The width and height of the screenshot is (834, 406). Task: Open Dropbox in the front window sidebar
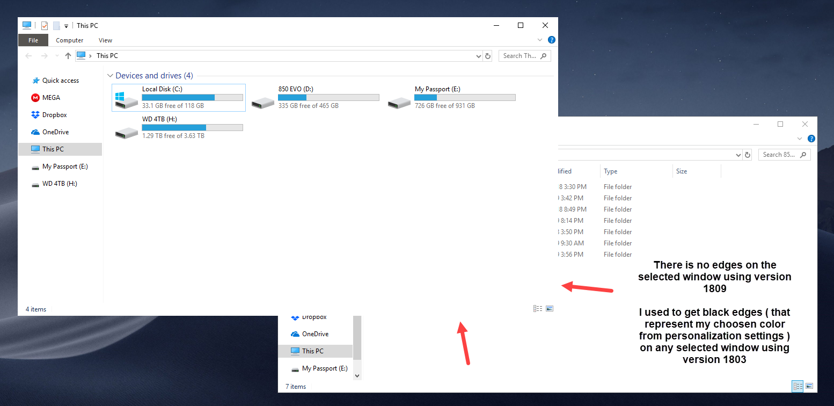[x=54, y=115]
